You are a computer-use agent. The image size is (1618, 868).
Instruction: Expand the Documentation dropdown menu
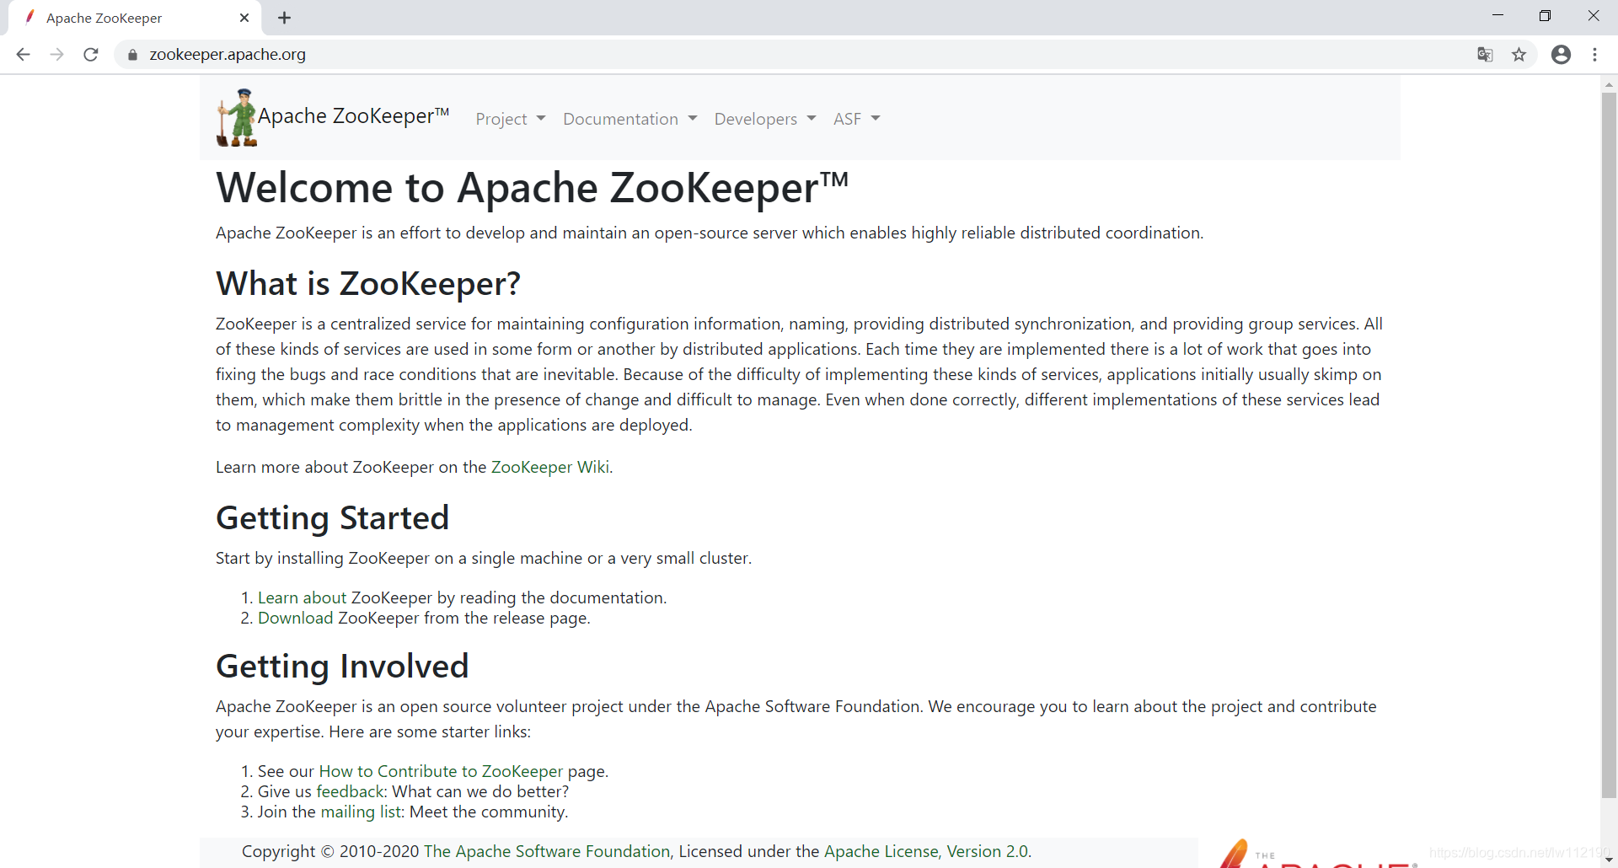coord(630,119)
